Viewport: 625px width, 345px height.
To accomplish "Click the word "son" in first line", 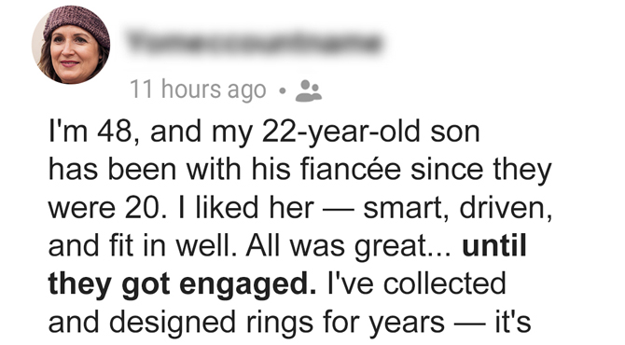I will 455,133.
